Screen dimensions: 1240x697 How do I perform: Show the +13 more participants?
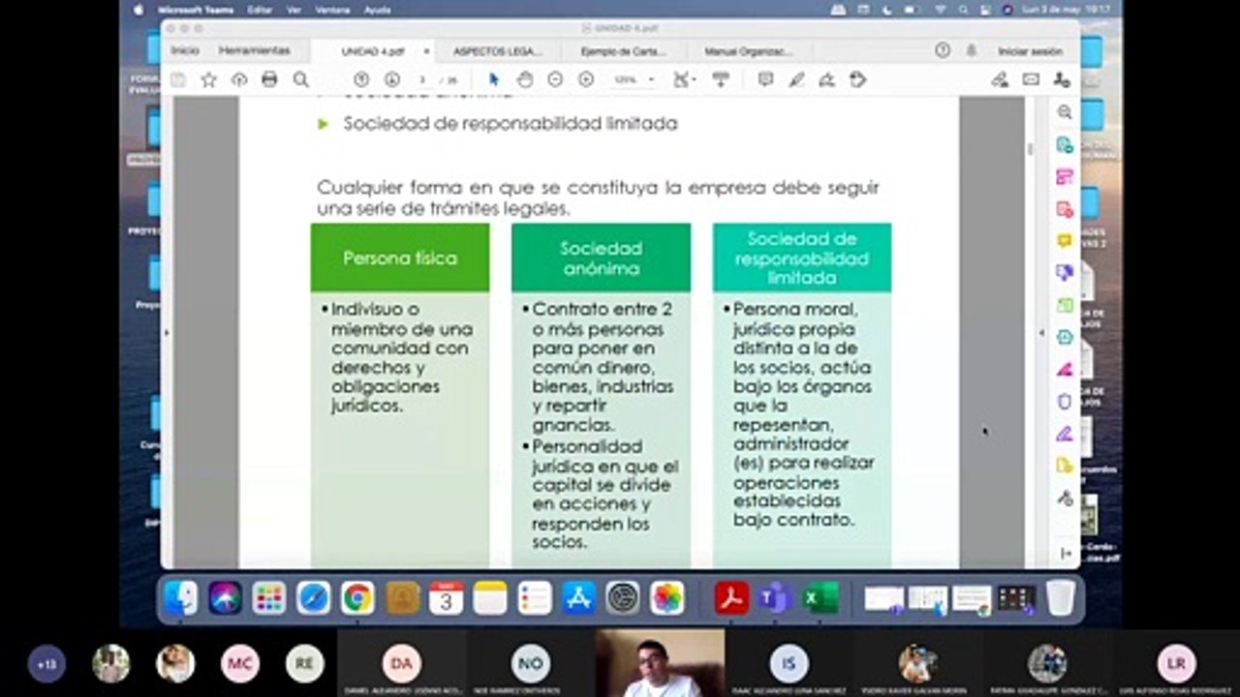coord(46,665)
